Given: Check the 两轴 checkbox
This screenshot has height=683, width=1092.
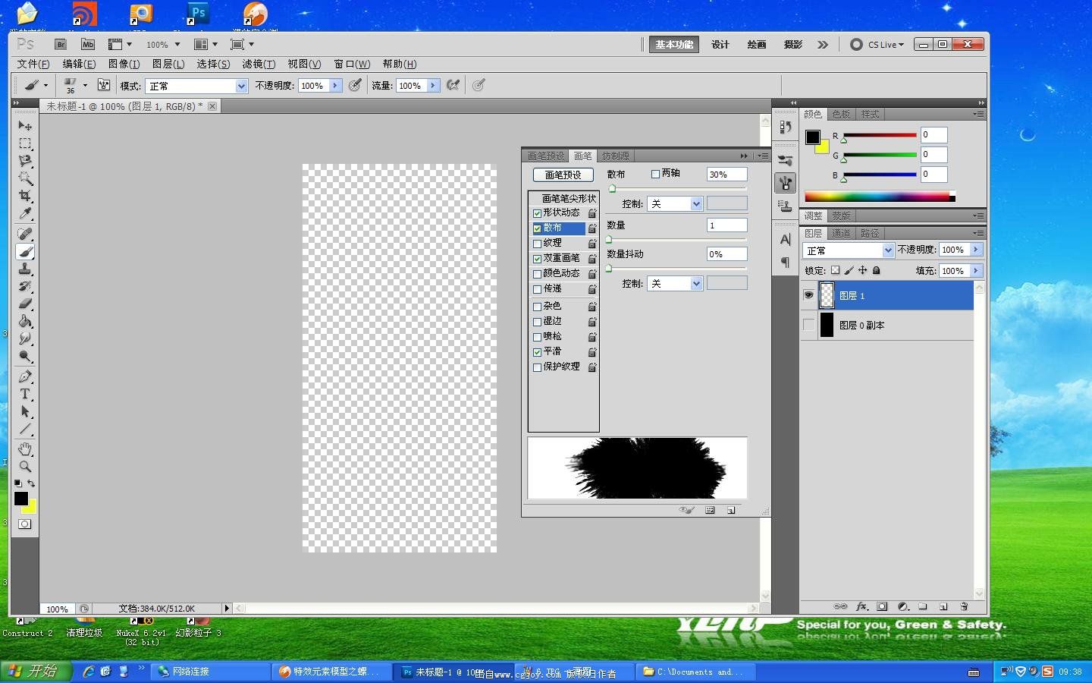Looking at the screenshot, I should pos(655,174).
